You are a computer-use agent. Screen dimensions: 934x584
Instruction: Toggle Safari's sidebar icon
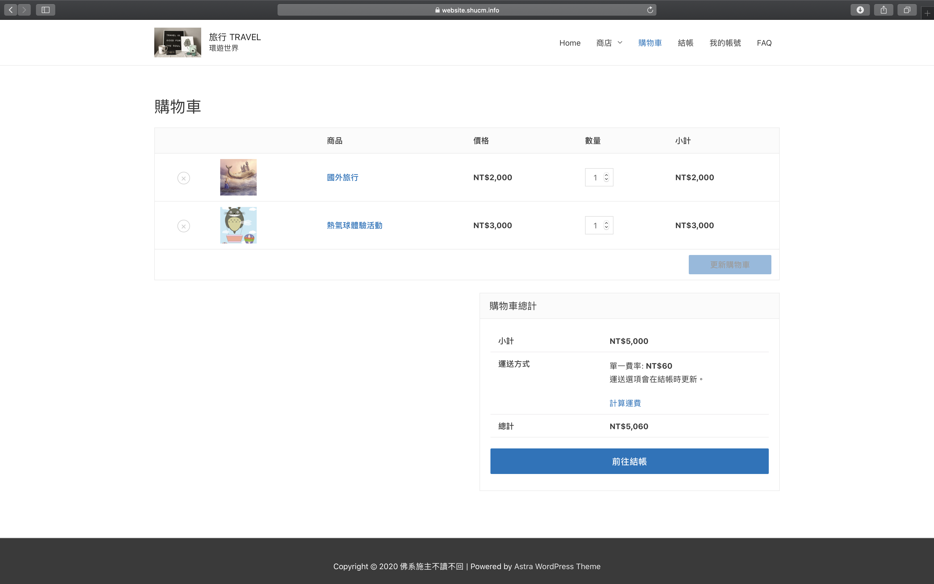tap(46, 10)
